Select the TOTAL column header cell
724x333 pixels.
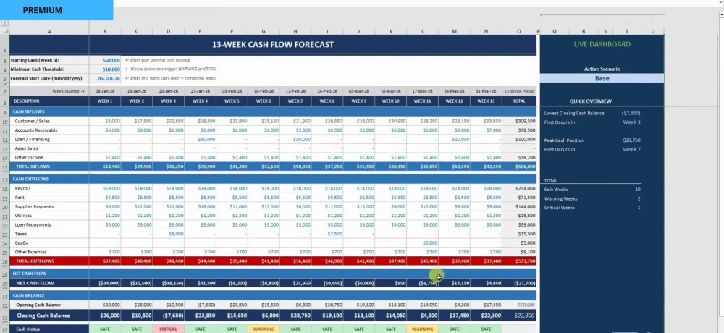point(519,101)
